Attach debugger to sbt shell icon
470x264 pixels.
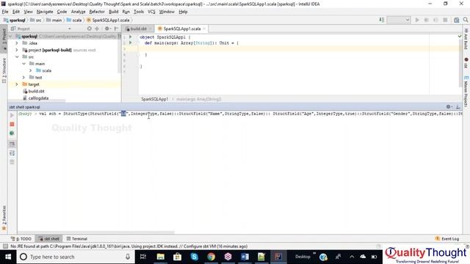tap(12, 133)
